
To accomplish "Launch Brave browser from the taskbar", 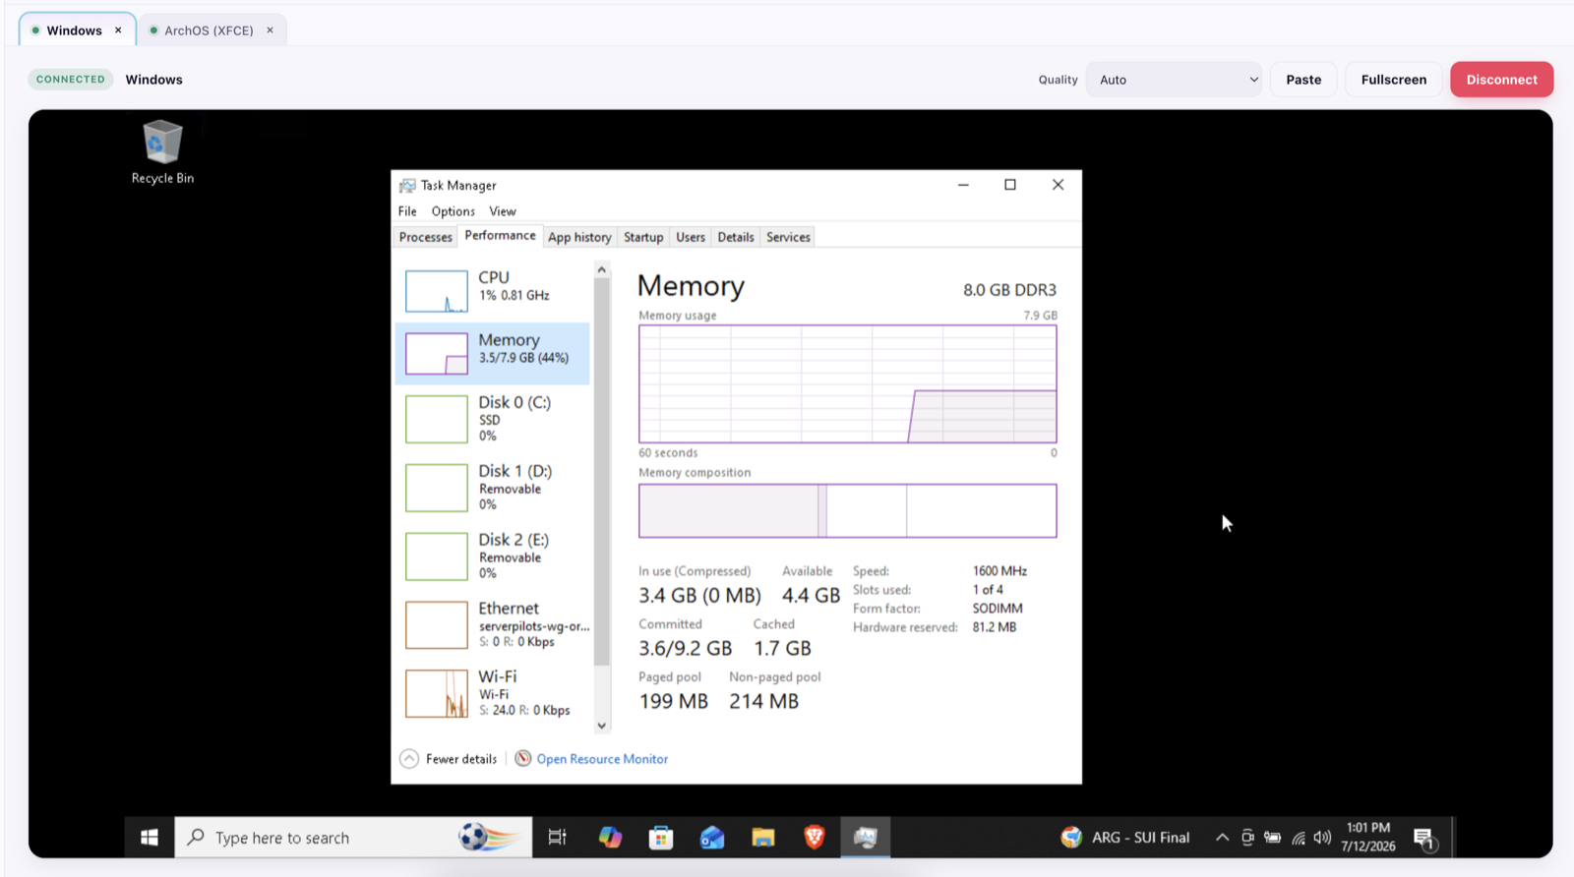I will (815, 838).
